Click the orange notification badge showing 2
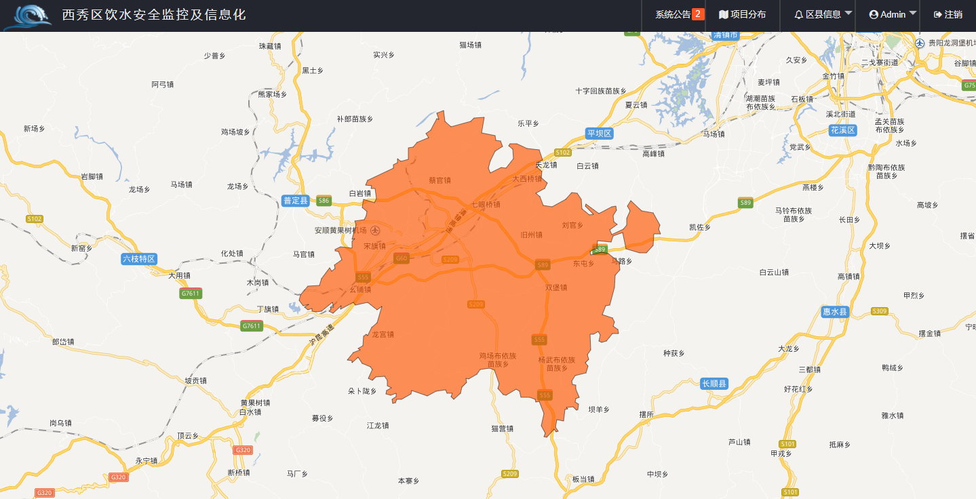Image resolution: width=976 pixels, height=499 pixels. coord(698,14)
